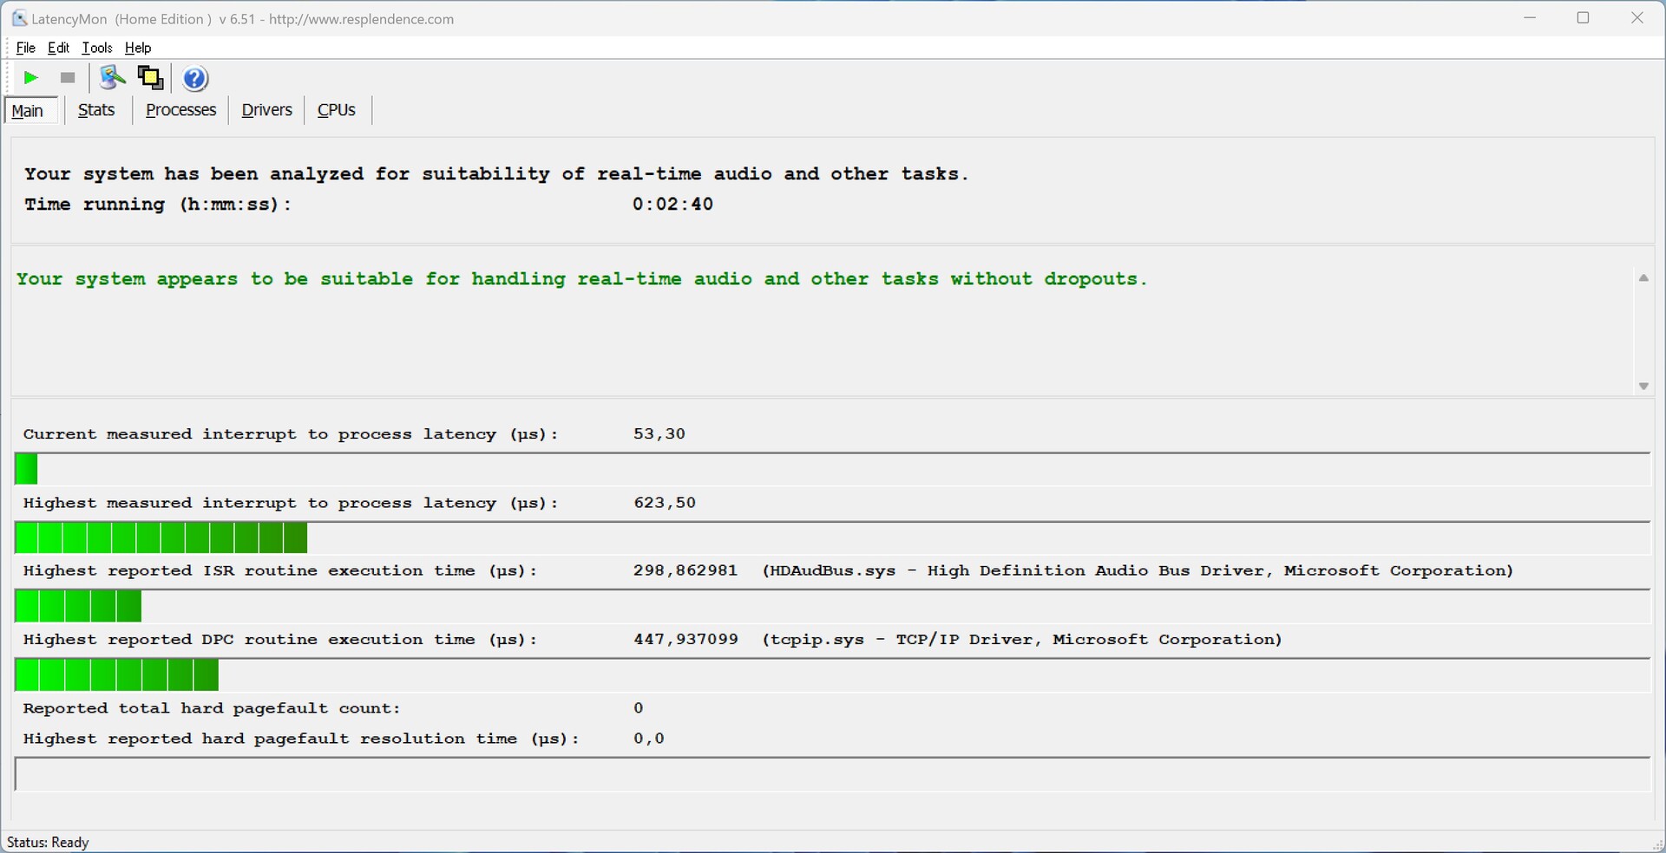Start monitoring with the green play button
The height and width of the screenshot is (853, 1666).
pyautogui.click(x=31, y=78)
